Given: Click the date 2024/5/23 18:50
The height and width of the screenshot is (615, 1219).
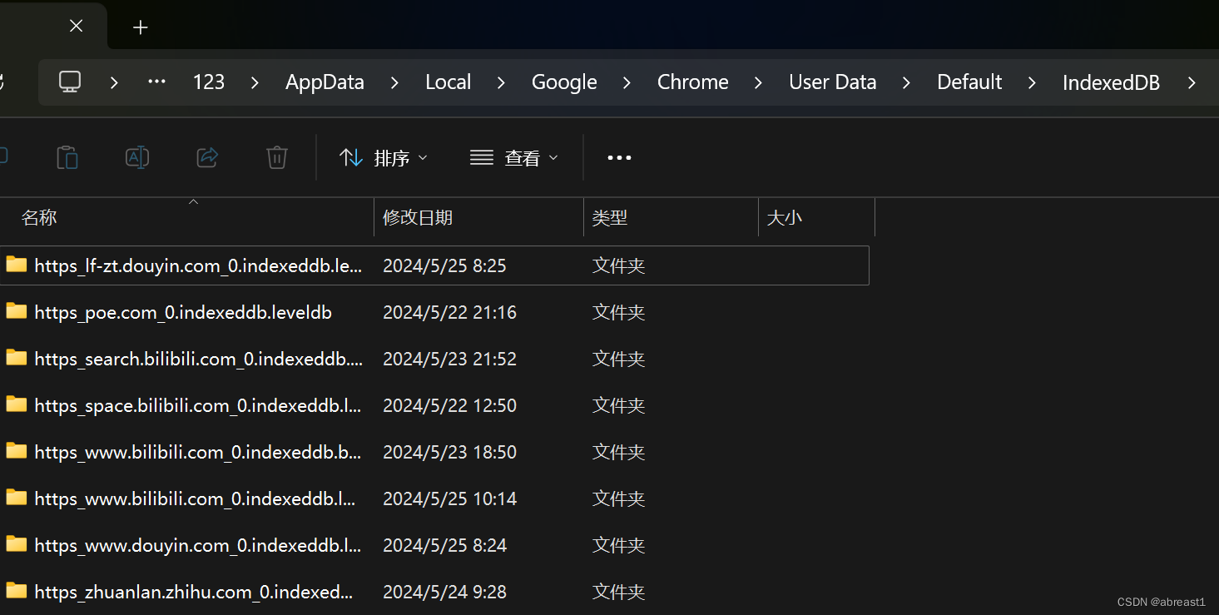Looking at the screenshot, I should tap(449, 452).
